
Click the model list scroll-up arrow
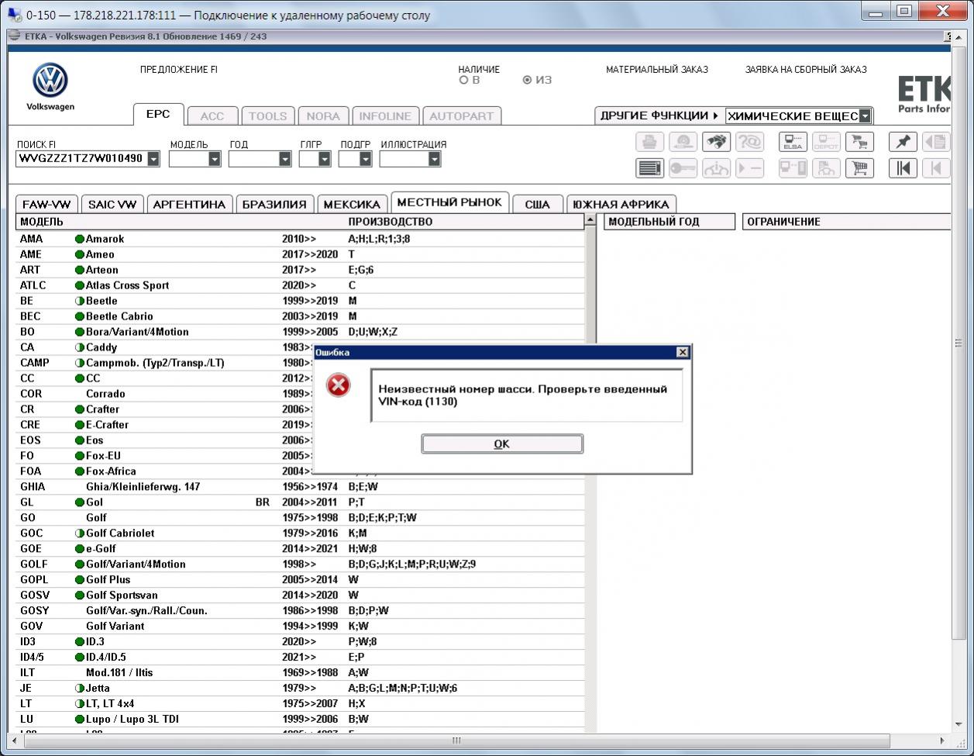(590, 221)
